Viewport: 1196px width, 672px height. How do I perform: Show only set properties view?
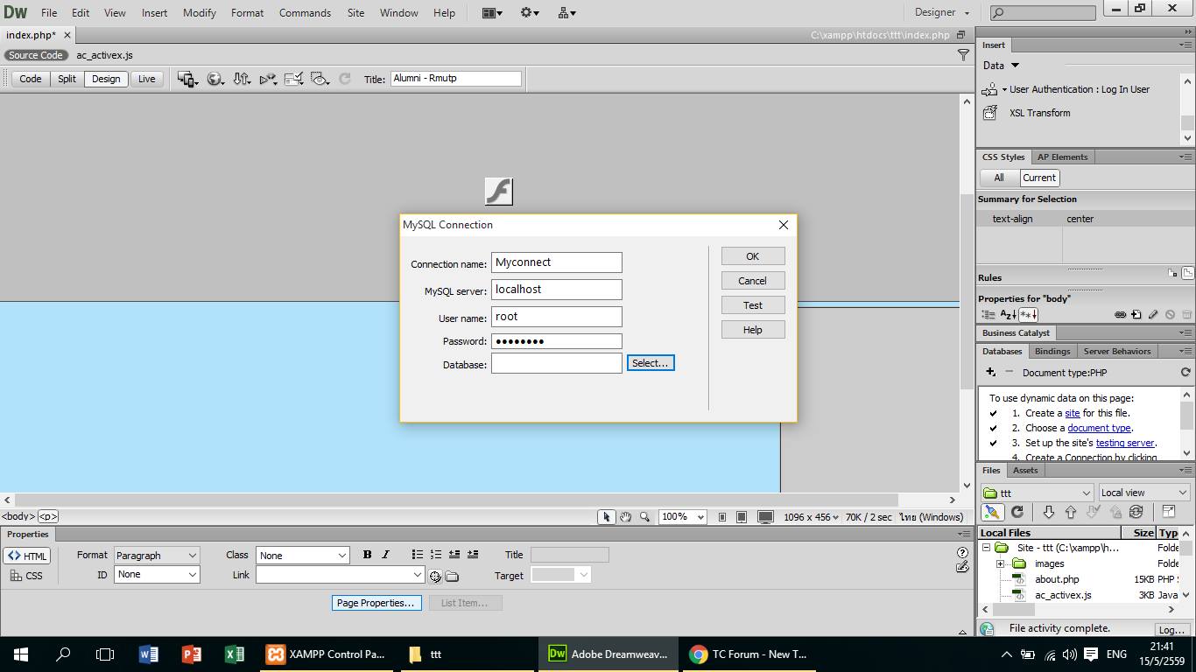tap(1028, 315)
